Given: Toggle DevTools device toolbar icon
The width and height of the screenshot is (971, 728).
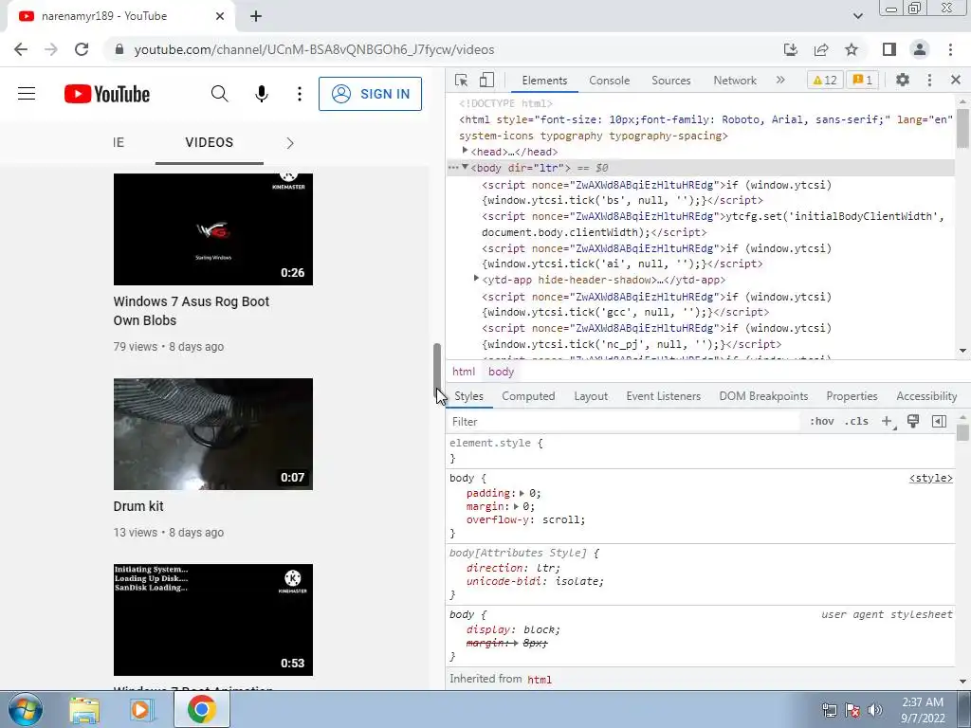Looking at the screenshot, I should [486, 80].
